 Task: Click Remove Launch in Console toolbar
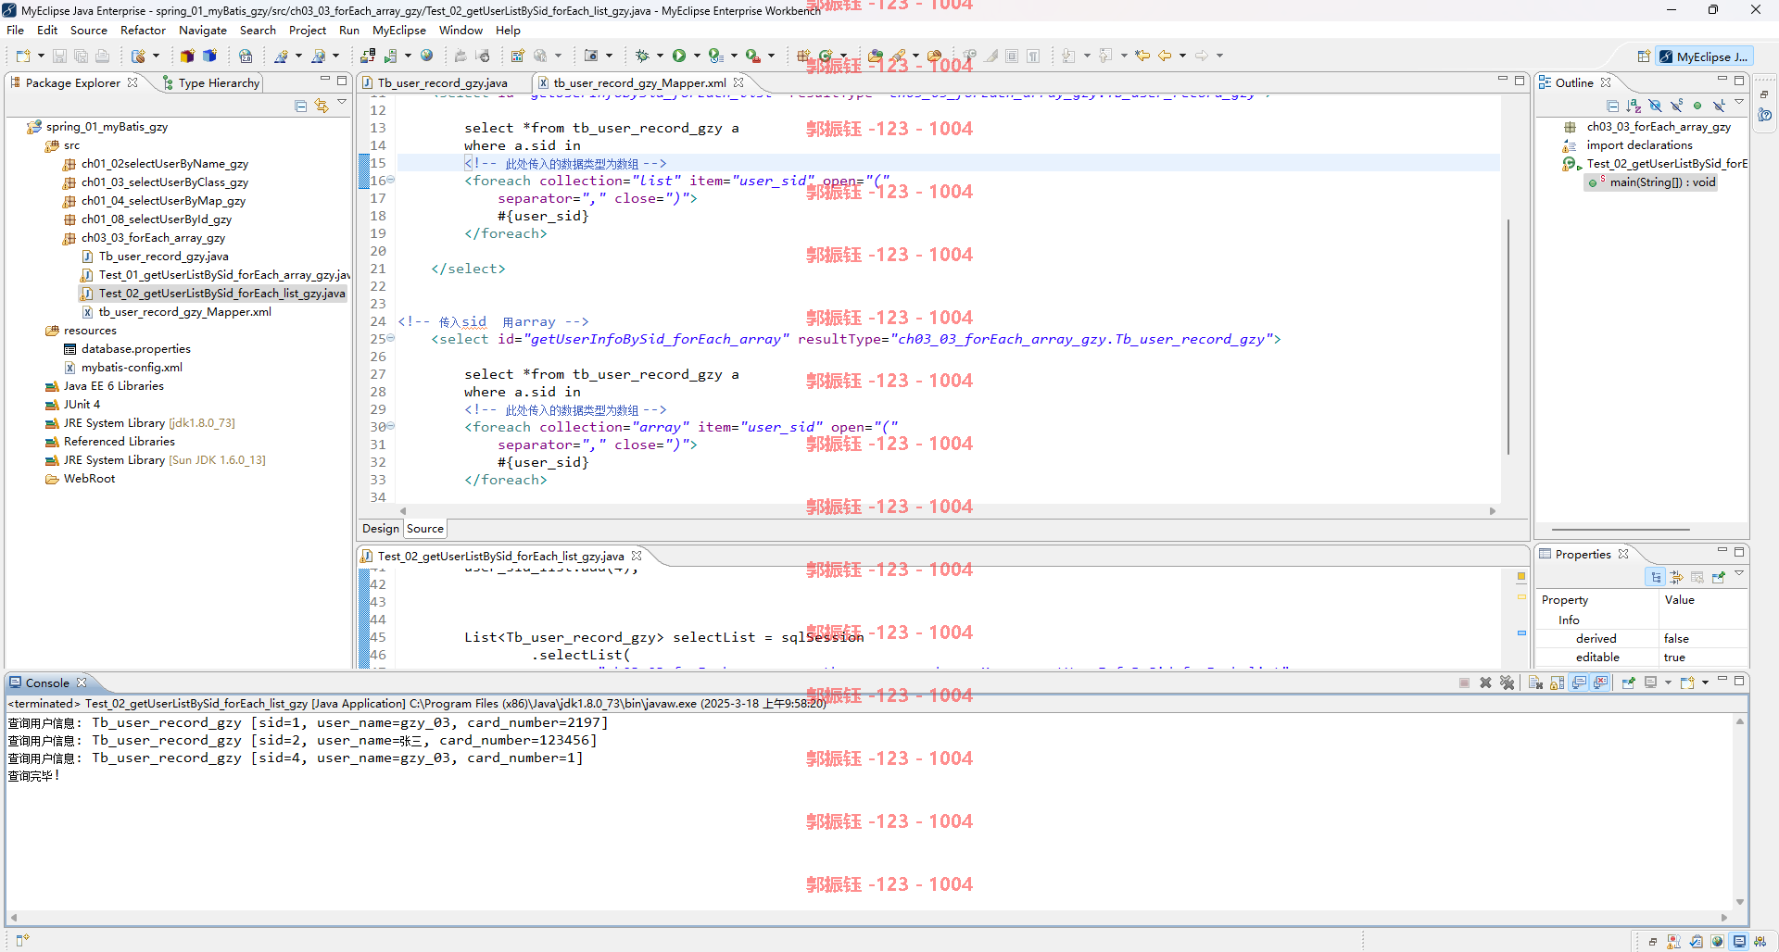coord(1485,683)
